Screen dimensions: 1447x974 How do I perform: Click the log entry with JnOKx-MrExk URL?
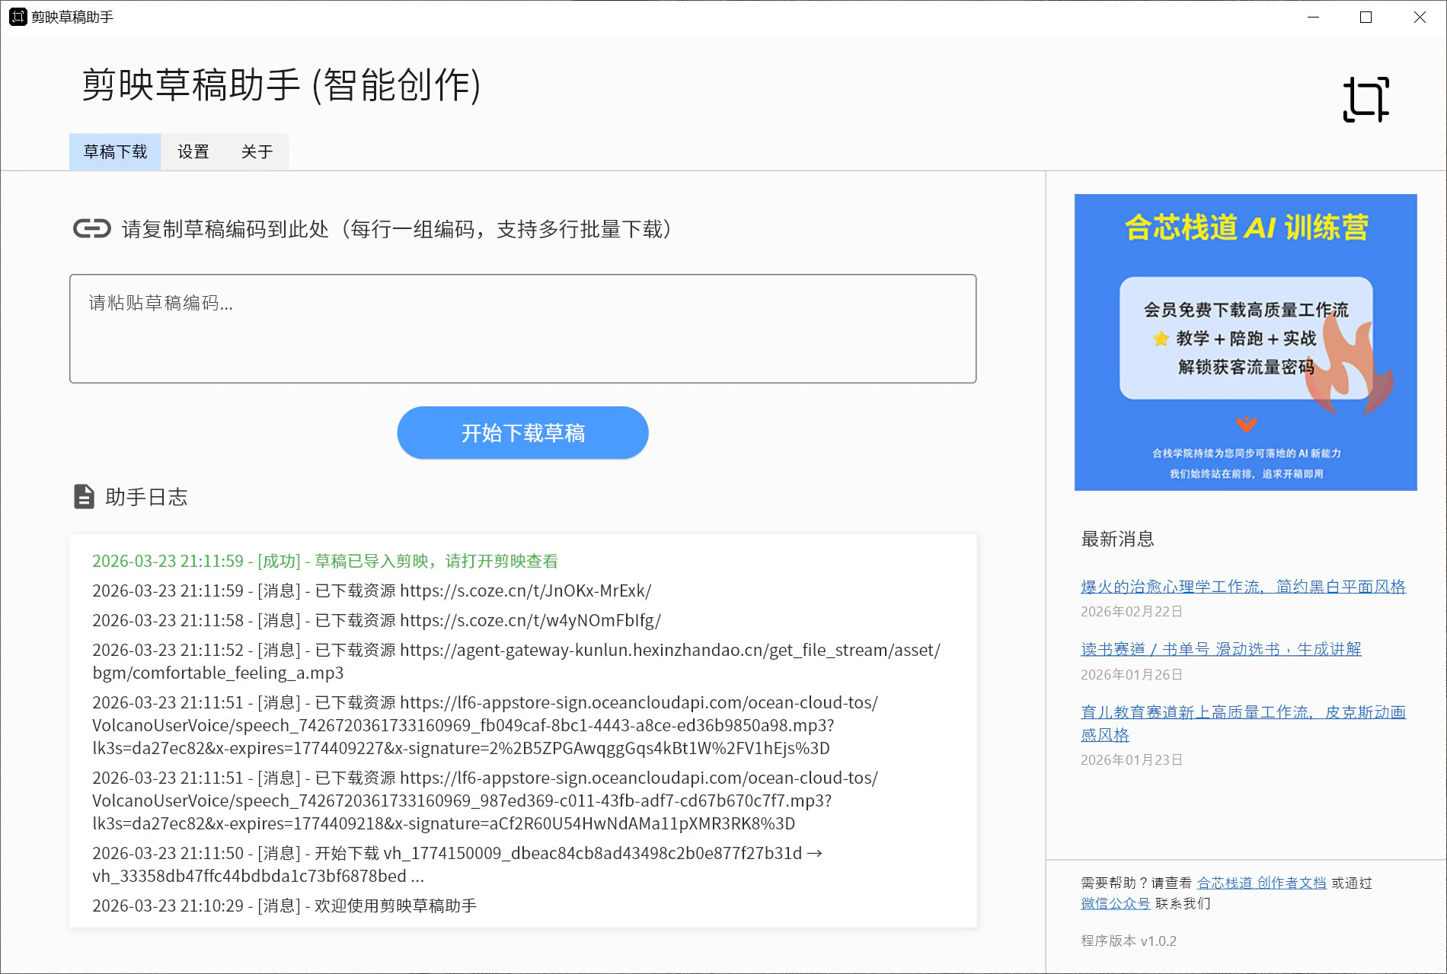pyautogui.click(x=372, y=590)
